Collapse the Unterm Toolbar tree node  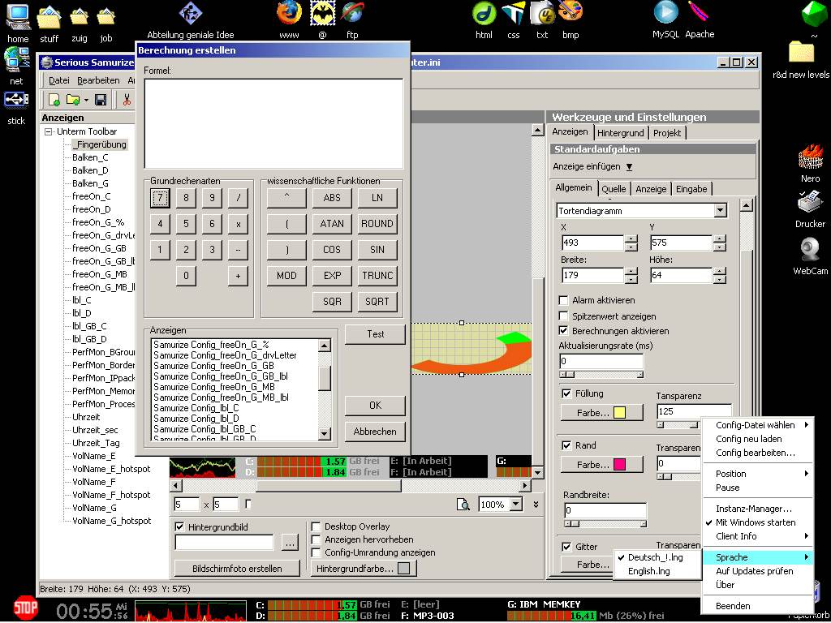pyautogui.click(x=50, y=131)
